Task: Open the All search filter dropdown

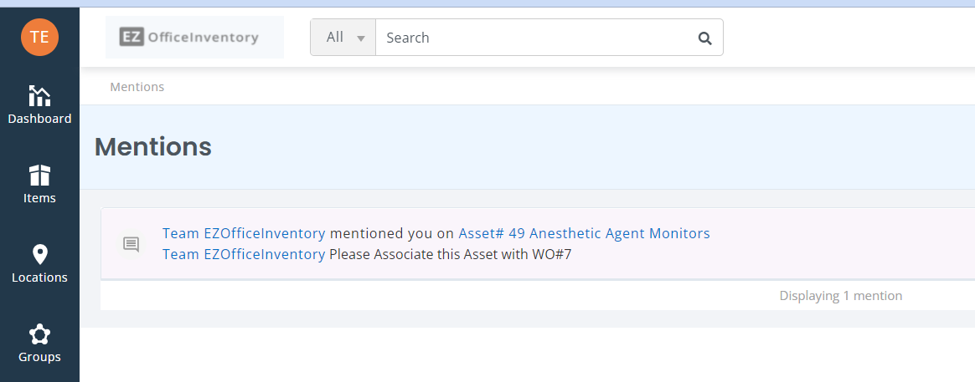Action: click(x=343, y=38)
